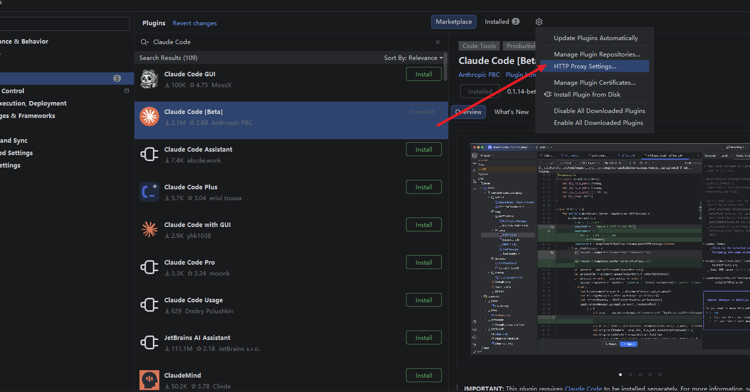Click the JetBrains AI Assistant plug icon
Screen dimensions: 750x392
click(x=149, y=343)
